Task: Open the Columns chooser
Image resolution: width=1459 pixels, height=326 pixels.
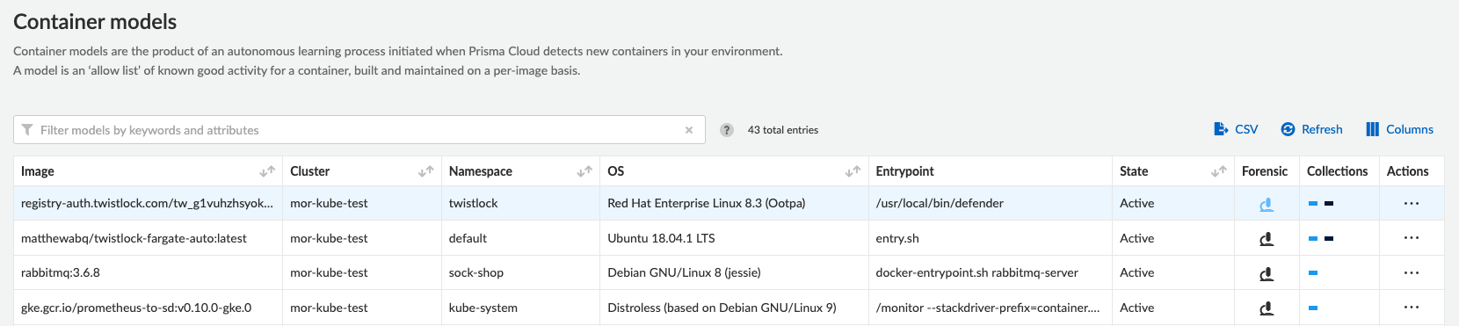Action: tap(1400, 129)
